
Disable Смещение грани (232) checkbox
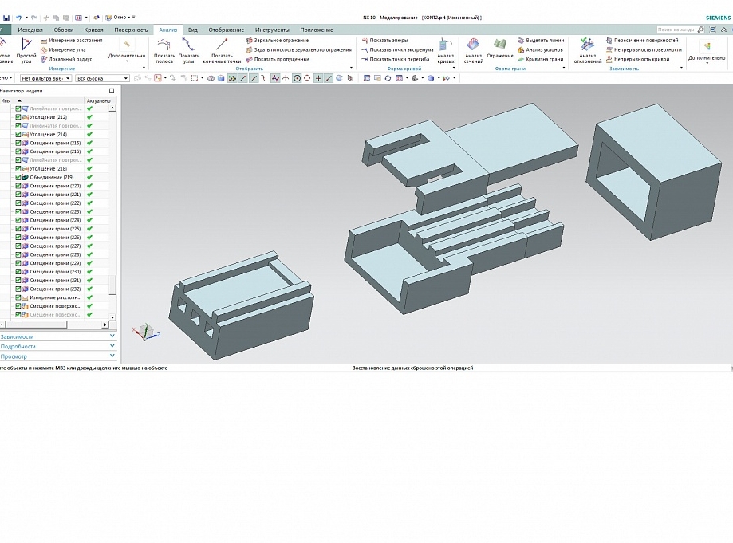[18, 289]
